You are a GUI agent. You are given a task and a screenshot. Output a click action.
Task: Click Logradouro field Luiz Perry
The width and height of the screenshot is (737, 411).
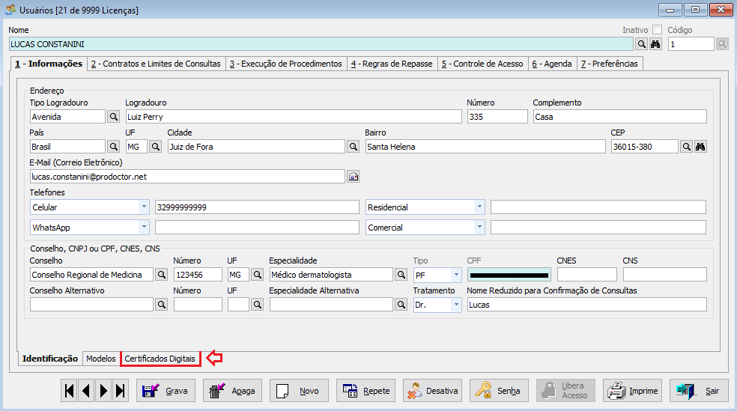[294, 117]
